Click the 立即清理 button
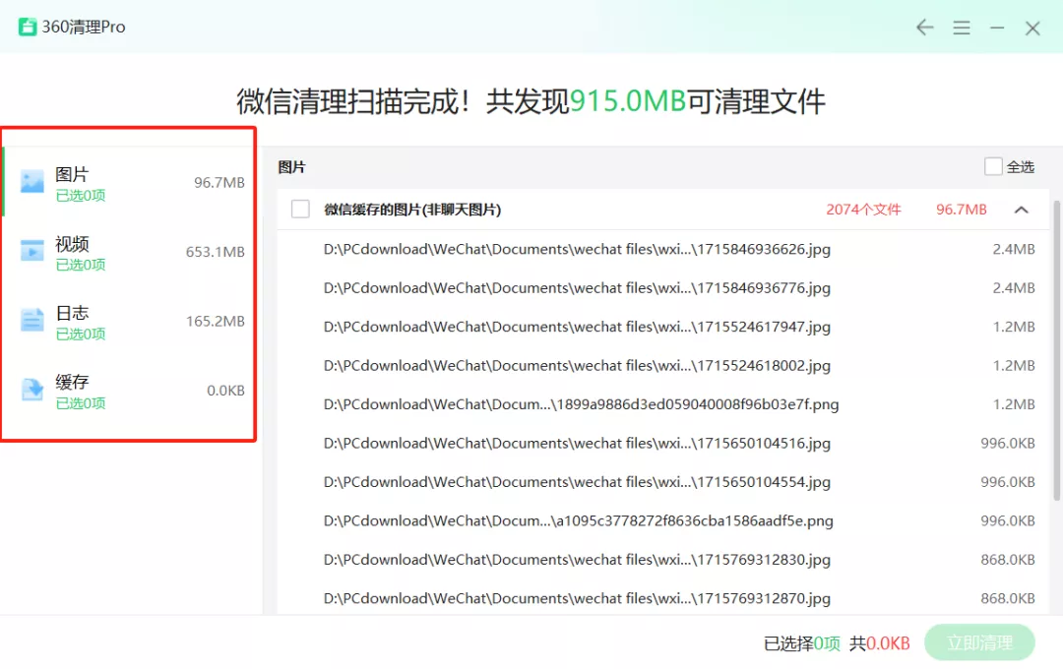The image size is (1063, 669). pos(979,642)
